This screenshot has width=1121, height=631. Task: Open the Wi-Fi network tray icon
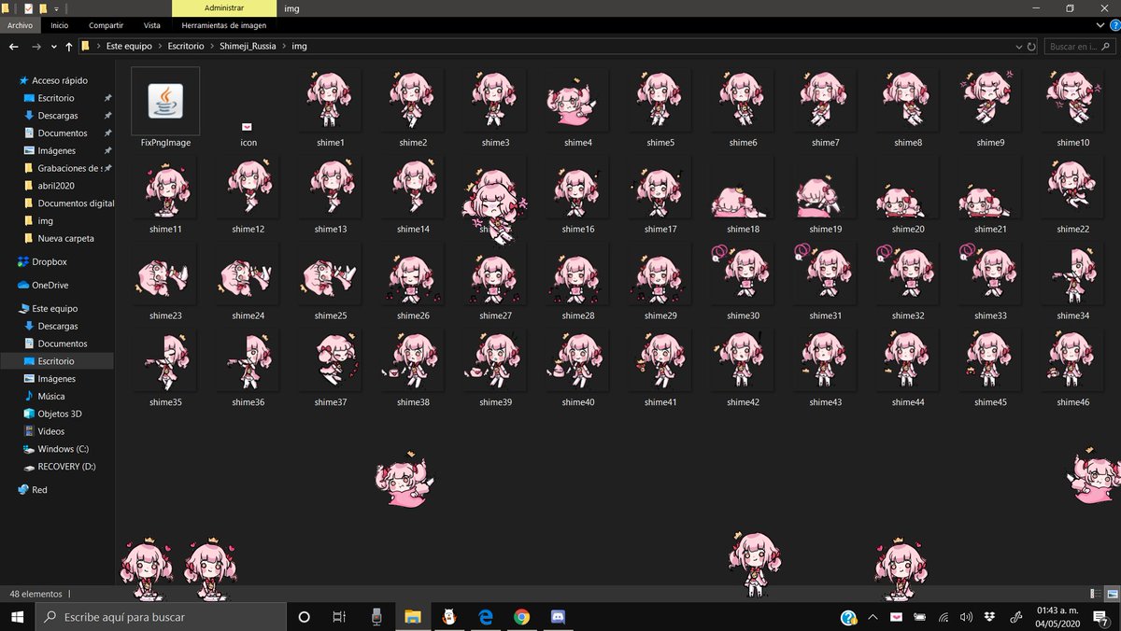944,617
